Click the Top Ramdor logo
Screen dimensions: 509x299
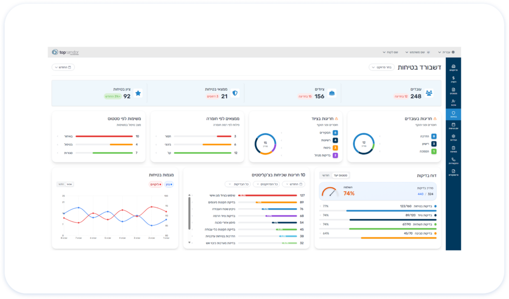pyautogui.click(x=66, y=52)
